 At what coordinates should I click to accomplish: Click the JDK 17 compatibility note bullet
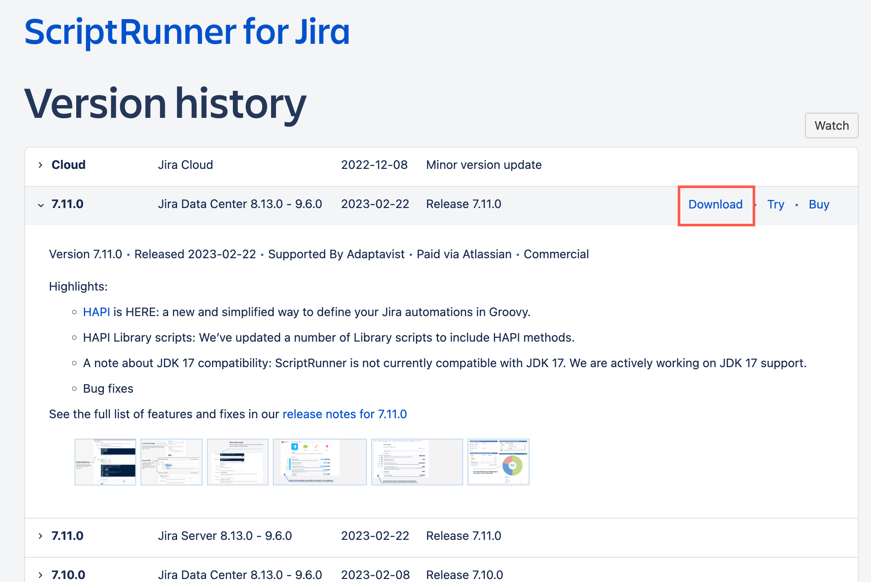coord(444,363)
